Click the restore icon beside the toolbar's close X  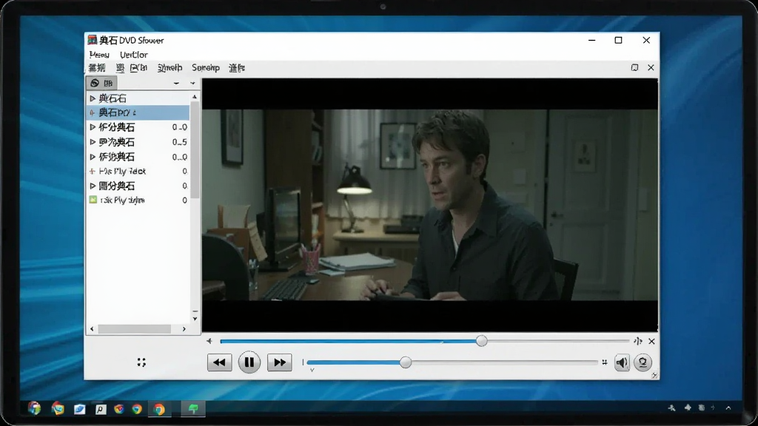coord(634,67)
